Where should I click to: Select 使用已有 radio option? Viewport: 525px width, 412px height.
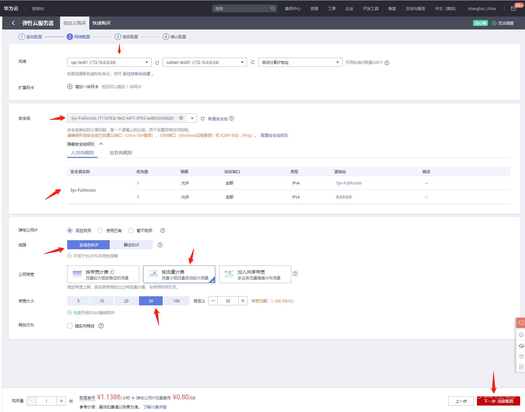coord(100,230)
